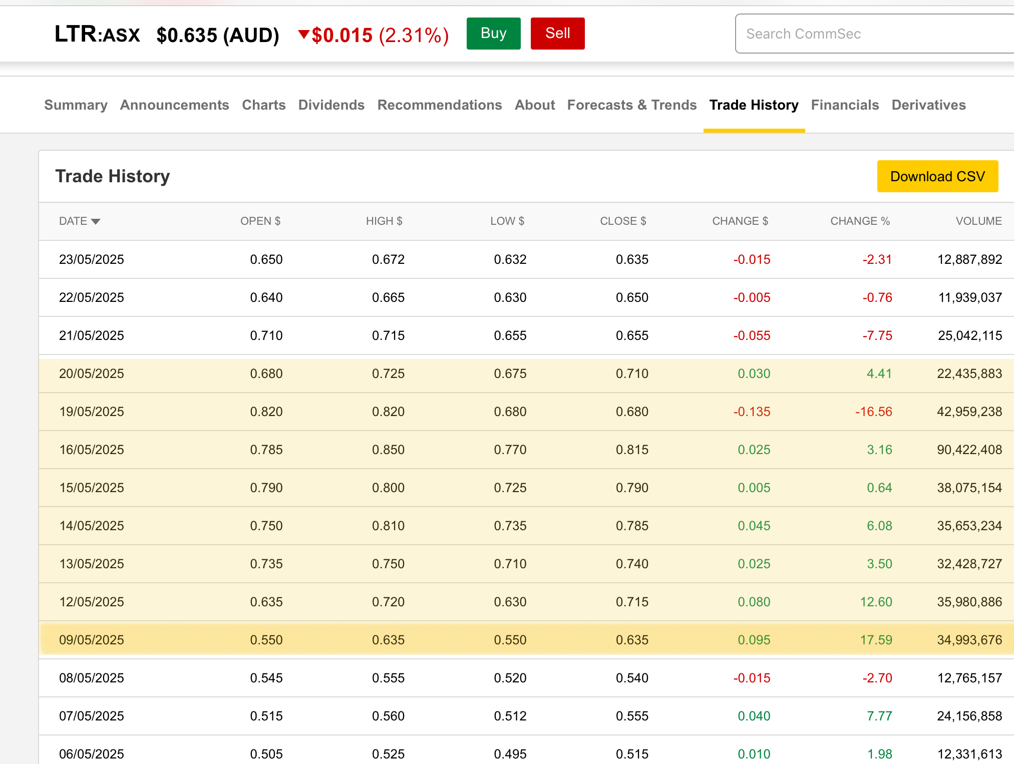The width and height of the screenshot is (1014, 764).
Task: Sort by the VOLUME column header
Action: click(x=978, y=221)
